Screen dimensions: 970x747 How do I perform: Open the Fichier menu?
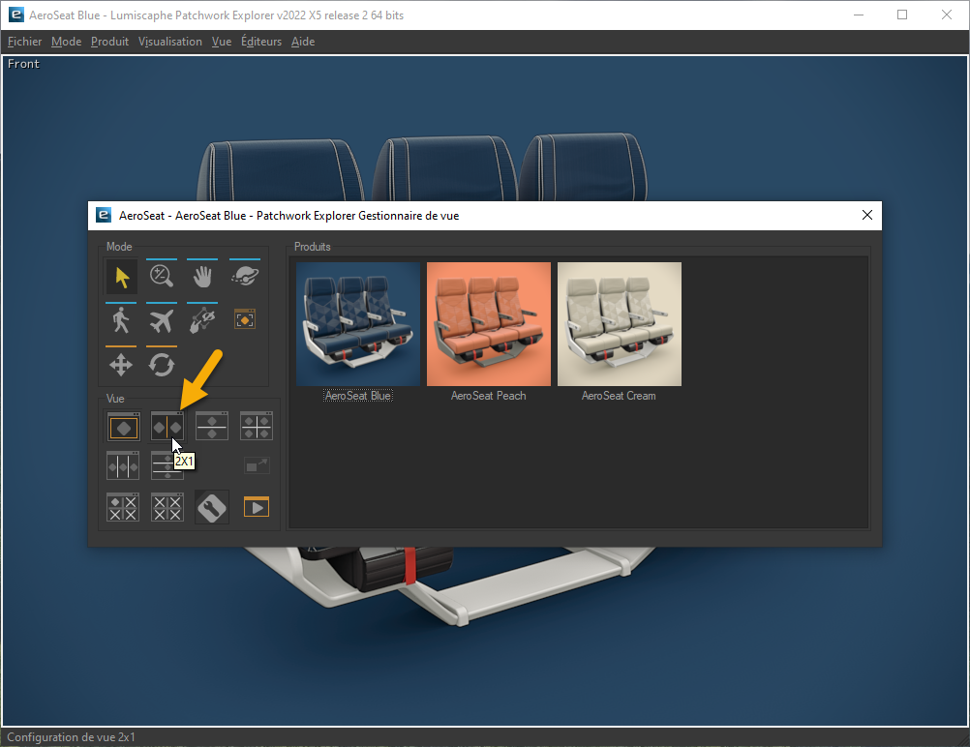[x=24, y=42]
